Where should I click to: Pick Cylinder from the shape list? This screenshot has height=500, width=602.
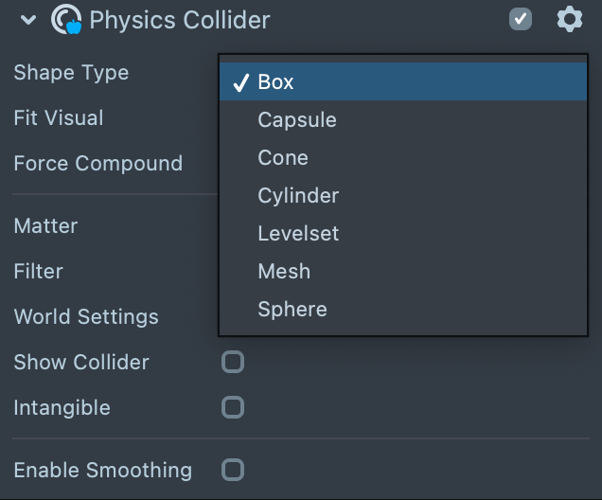[x=298, y=196]
